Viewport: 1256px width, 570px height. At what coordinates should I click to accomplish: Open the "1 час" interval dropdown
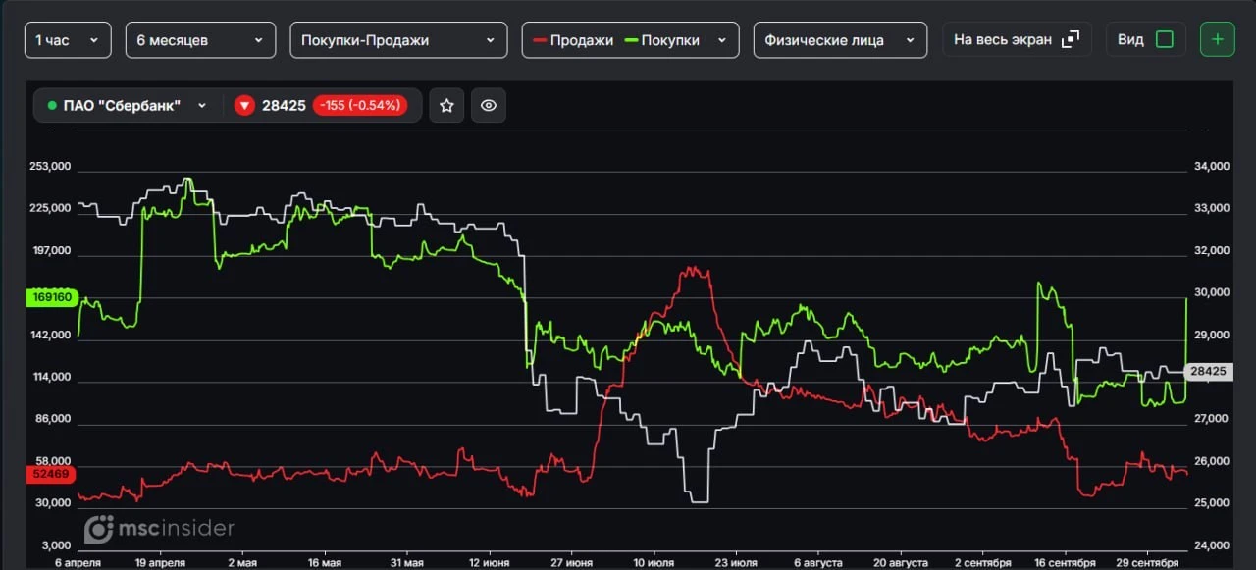coord(67,40)
